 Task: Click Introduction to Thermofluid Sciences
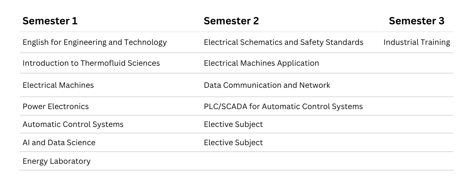tap(91, 63)
